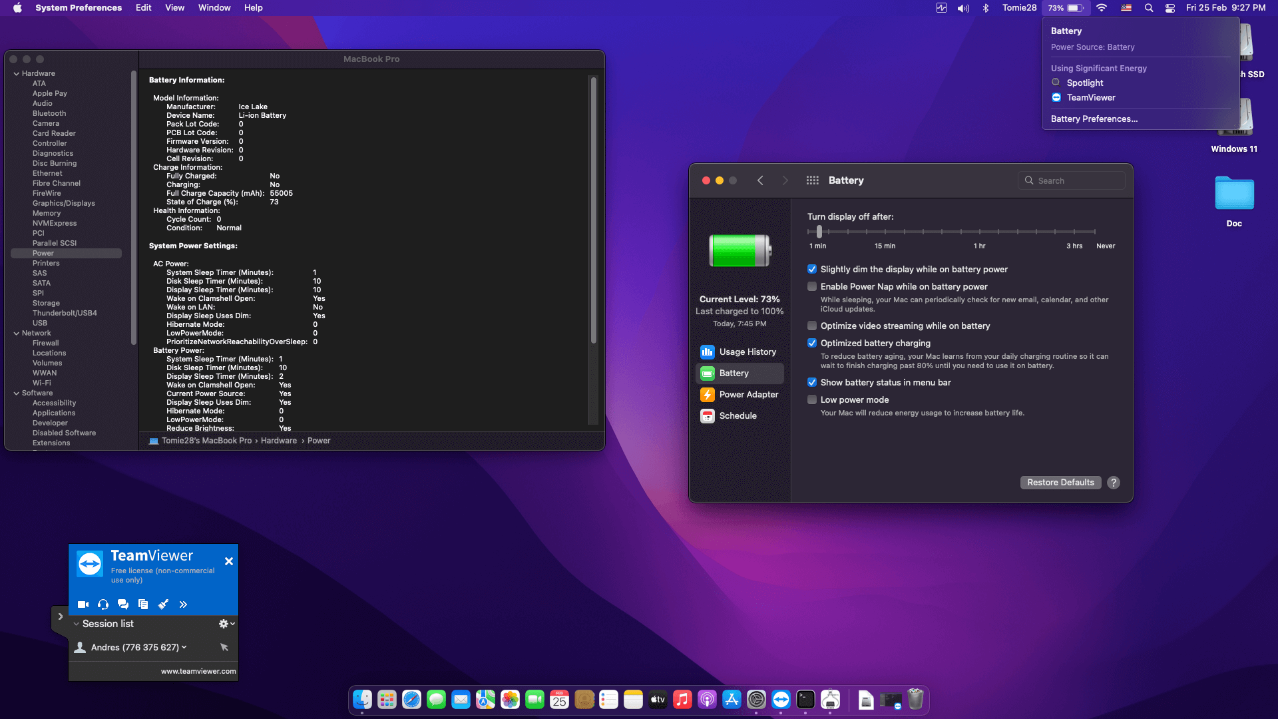The image size is (1278, 719).
Task: Open the View menu
Action: pos(174,8)
